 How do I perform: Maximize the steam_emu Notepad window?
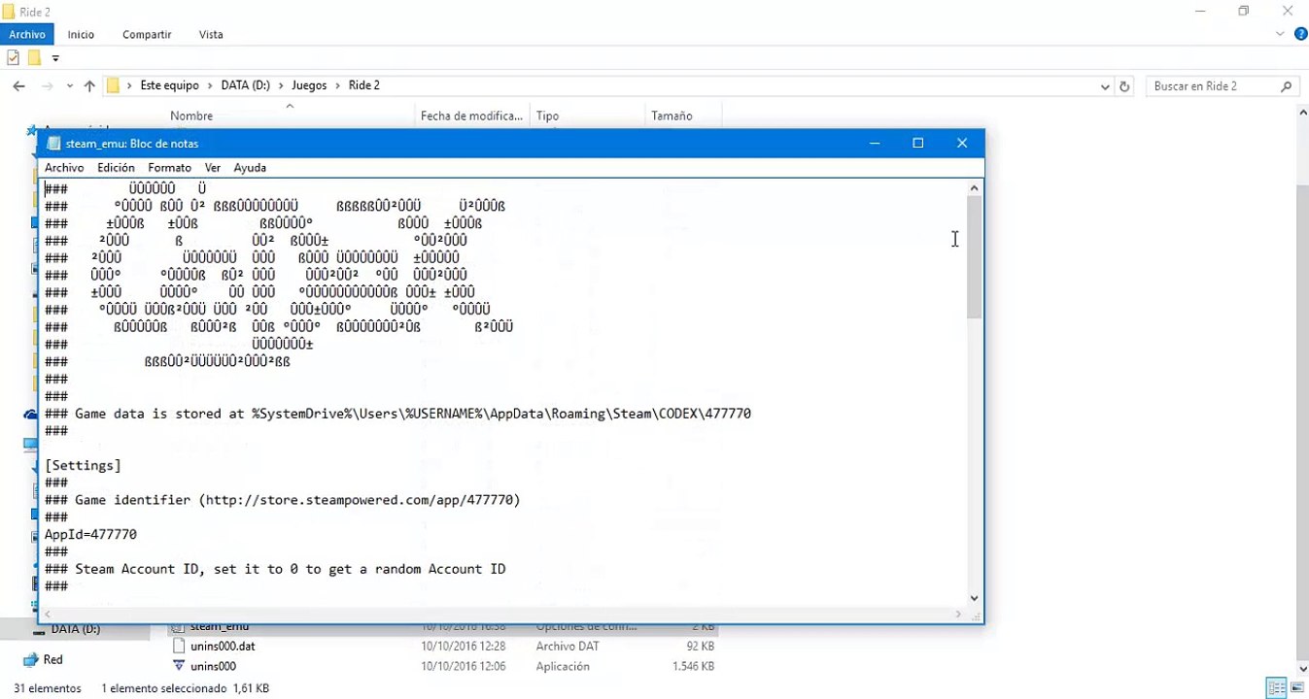click(x=918, y=144)
